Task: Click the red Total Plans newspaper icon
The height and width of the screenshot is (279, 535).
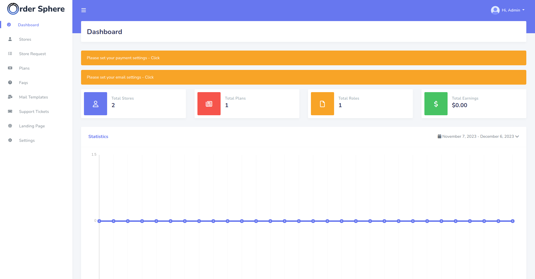Action: 209,104
